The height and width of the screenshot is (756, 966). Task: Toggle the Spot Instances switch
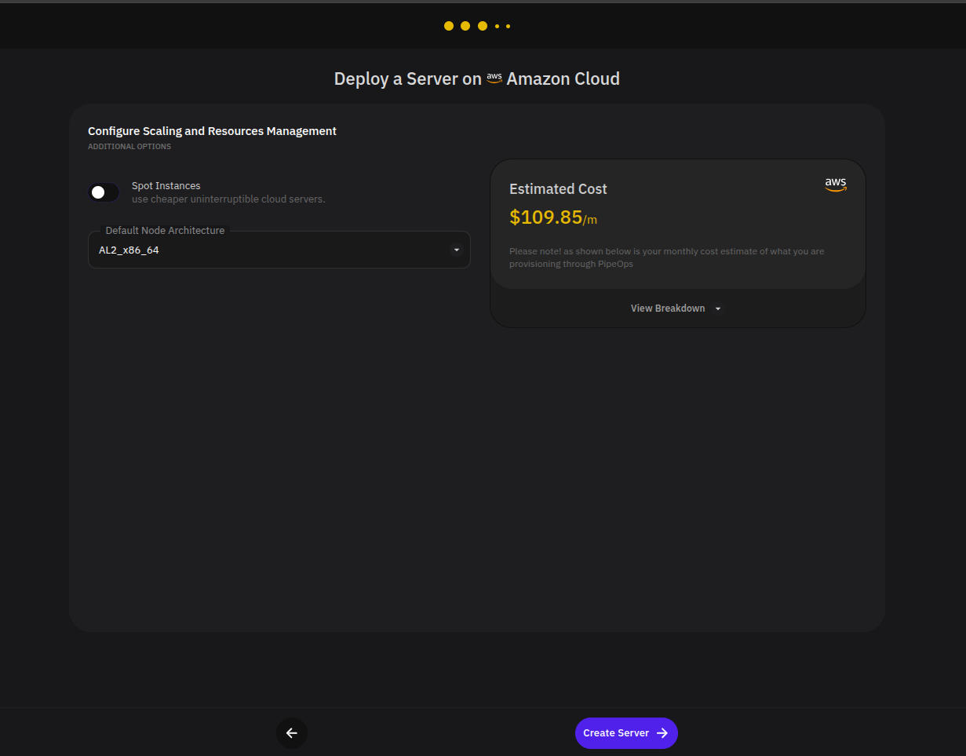pos(104,192)
